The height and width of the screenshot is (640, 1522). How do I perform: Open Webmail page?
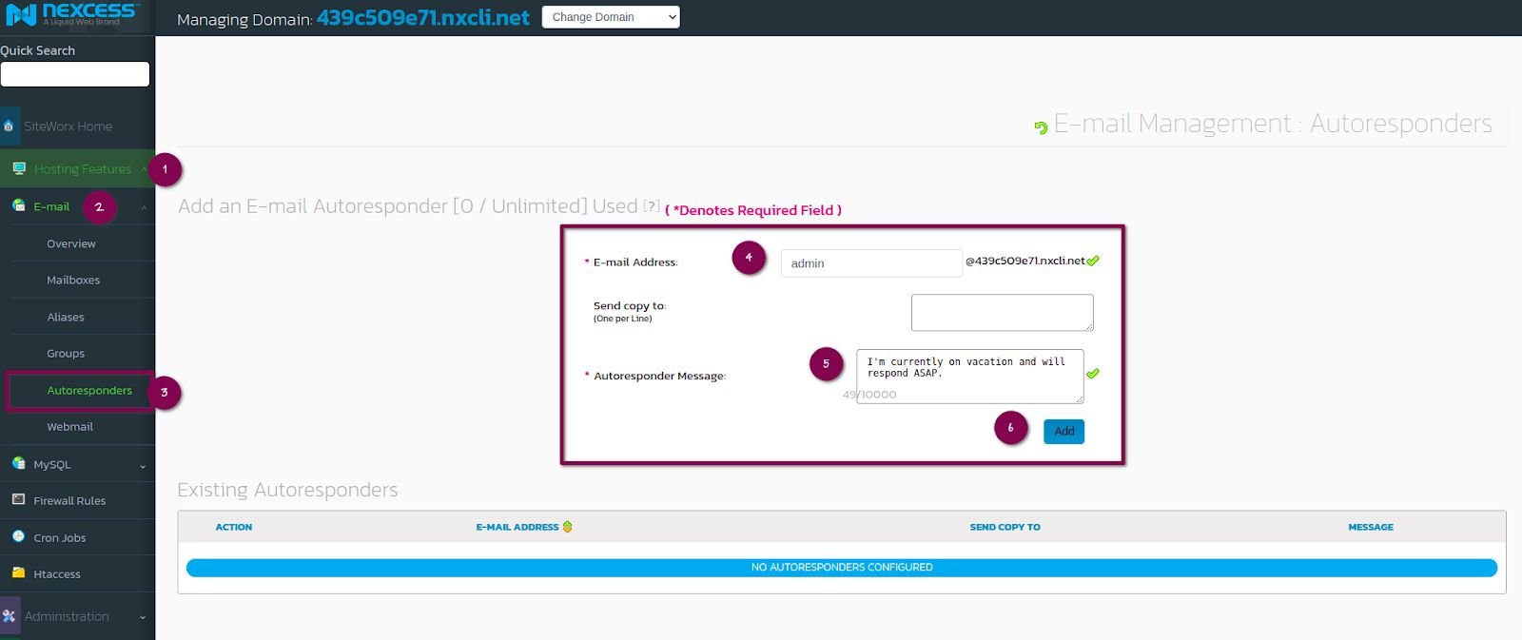click(x=70, y=427)
